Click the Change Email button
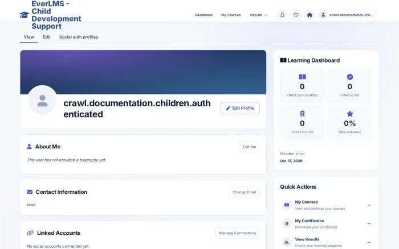 (x=244, y=192)
